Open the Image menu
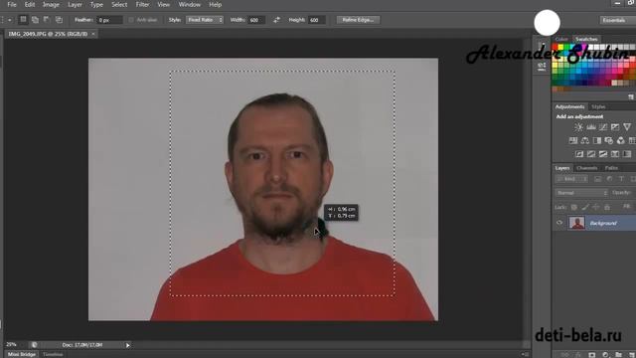The height and width of the screenshot is (358, 636). point(51,4)
